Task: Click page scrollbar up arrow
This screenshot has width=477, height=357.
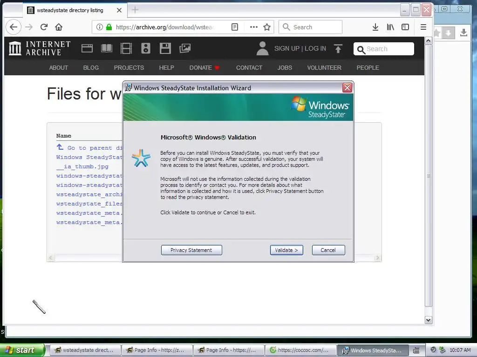Action: tap(429, 41)
